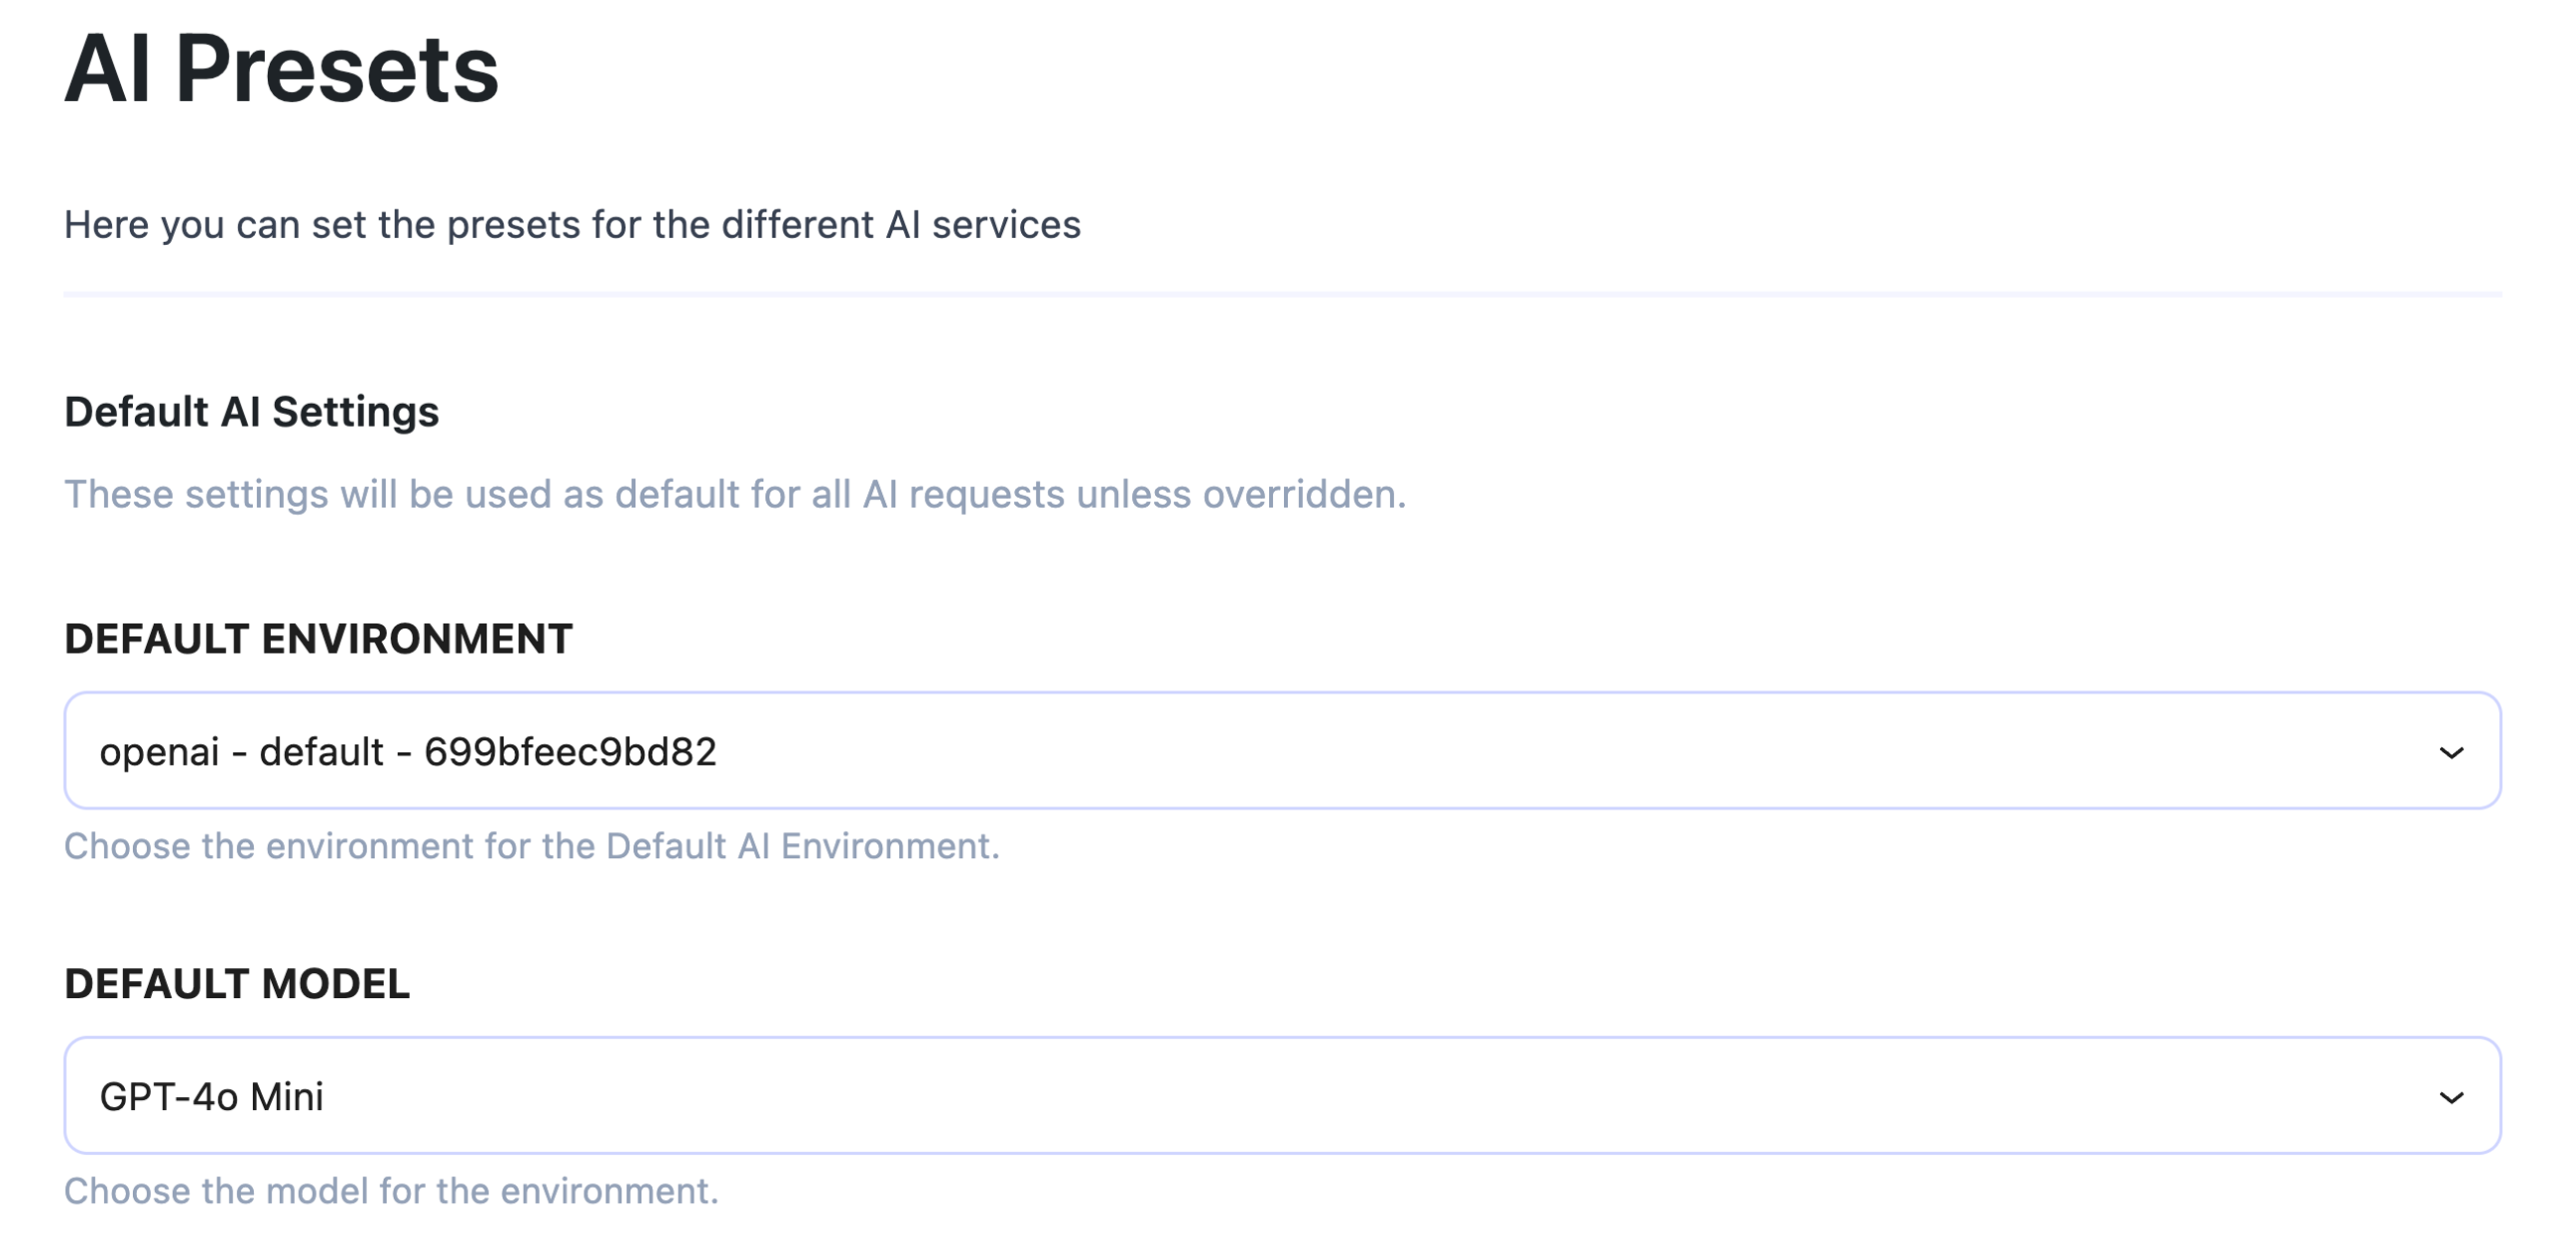
Task: Click the 'Choose the environment' help text
Action: [x=532, y=846]
